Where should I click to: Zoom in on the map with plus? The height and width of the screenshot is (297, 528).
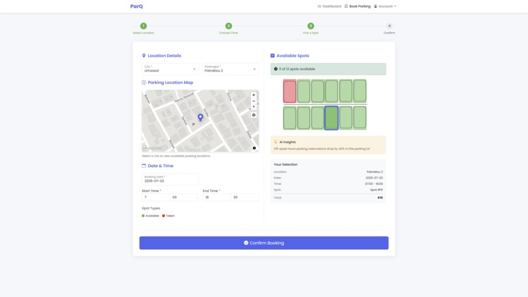[254, 95]
